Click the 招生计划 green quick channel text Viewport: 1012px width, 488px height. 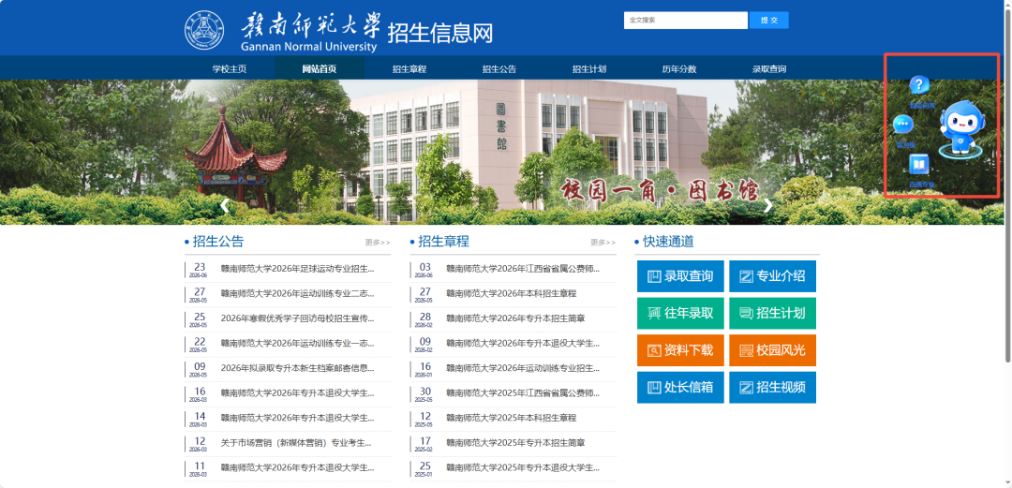(x=781, y=314)
